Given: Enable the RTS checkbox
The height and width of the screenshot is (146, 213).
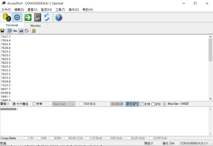Looking at the screenshot, I should click(x=153, y=104).
